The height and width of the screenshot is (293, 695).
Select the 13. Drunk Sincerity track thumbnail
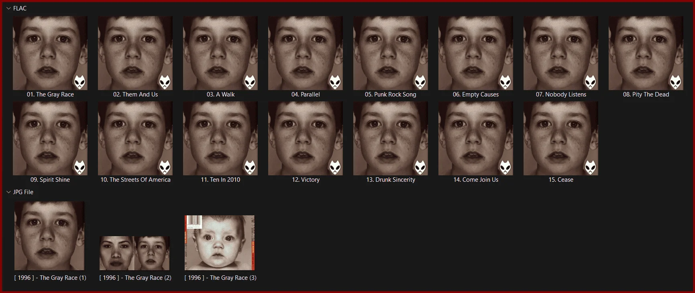pyautogui.click(x=391, y=138)
